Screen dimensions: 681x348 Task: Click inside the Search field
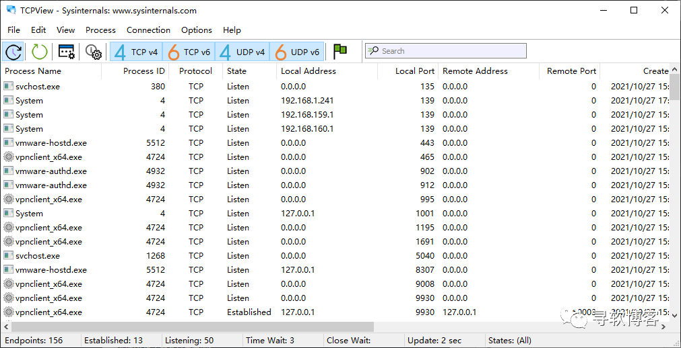[x=446, y=50]
